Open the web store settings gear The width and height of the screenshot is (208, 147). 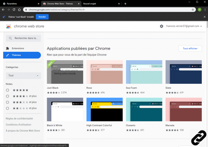click(162, 26)
